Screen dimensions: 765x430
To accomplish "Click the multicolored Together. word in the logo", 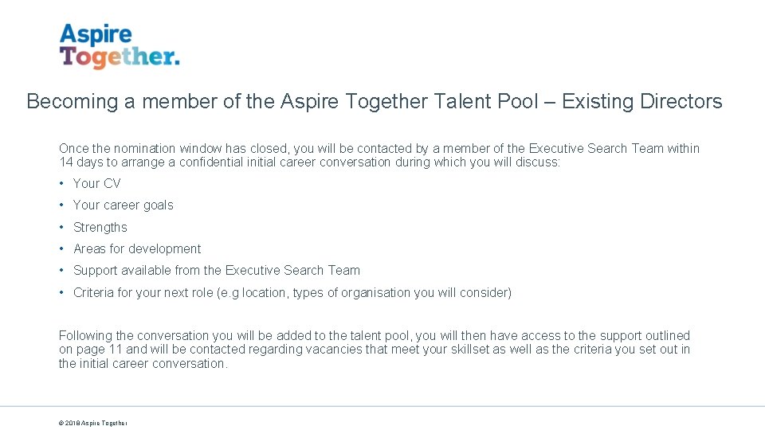I will point(120,57).
